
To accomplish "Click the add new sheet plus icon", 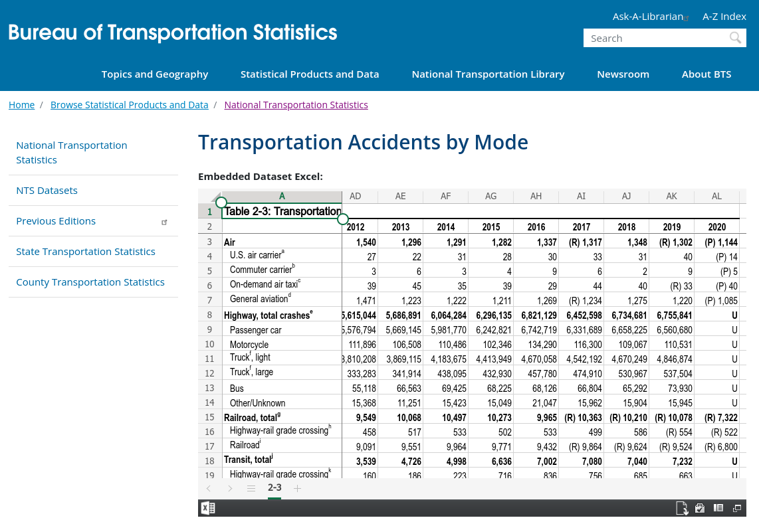I will [297, 488].
